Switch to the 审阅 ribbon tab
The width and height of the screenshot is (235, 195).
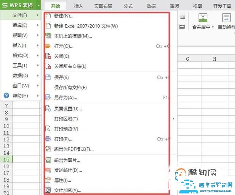174,6
